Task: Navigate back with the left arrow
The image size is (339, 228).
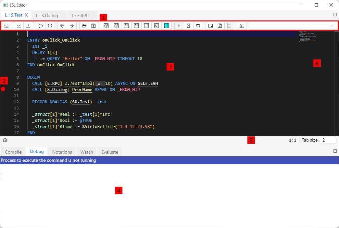Action: [x=62, y=26]
